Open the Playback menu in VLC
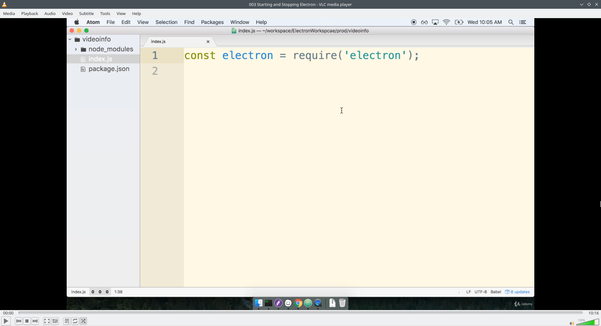601x326 pixels. click(x=29, y=13)
